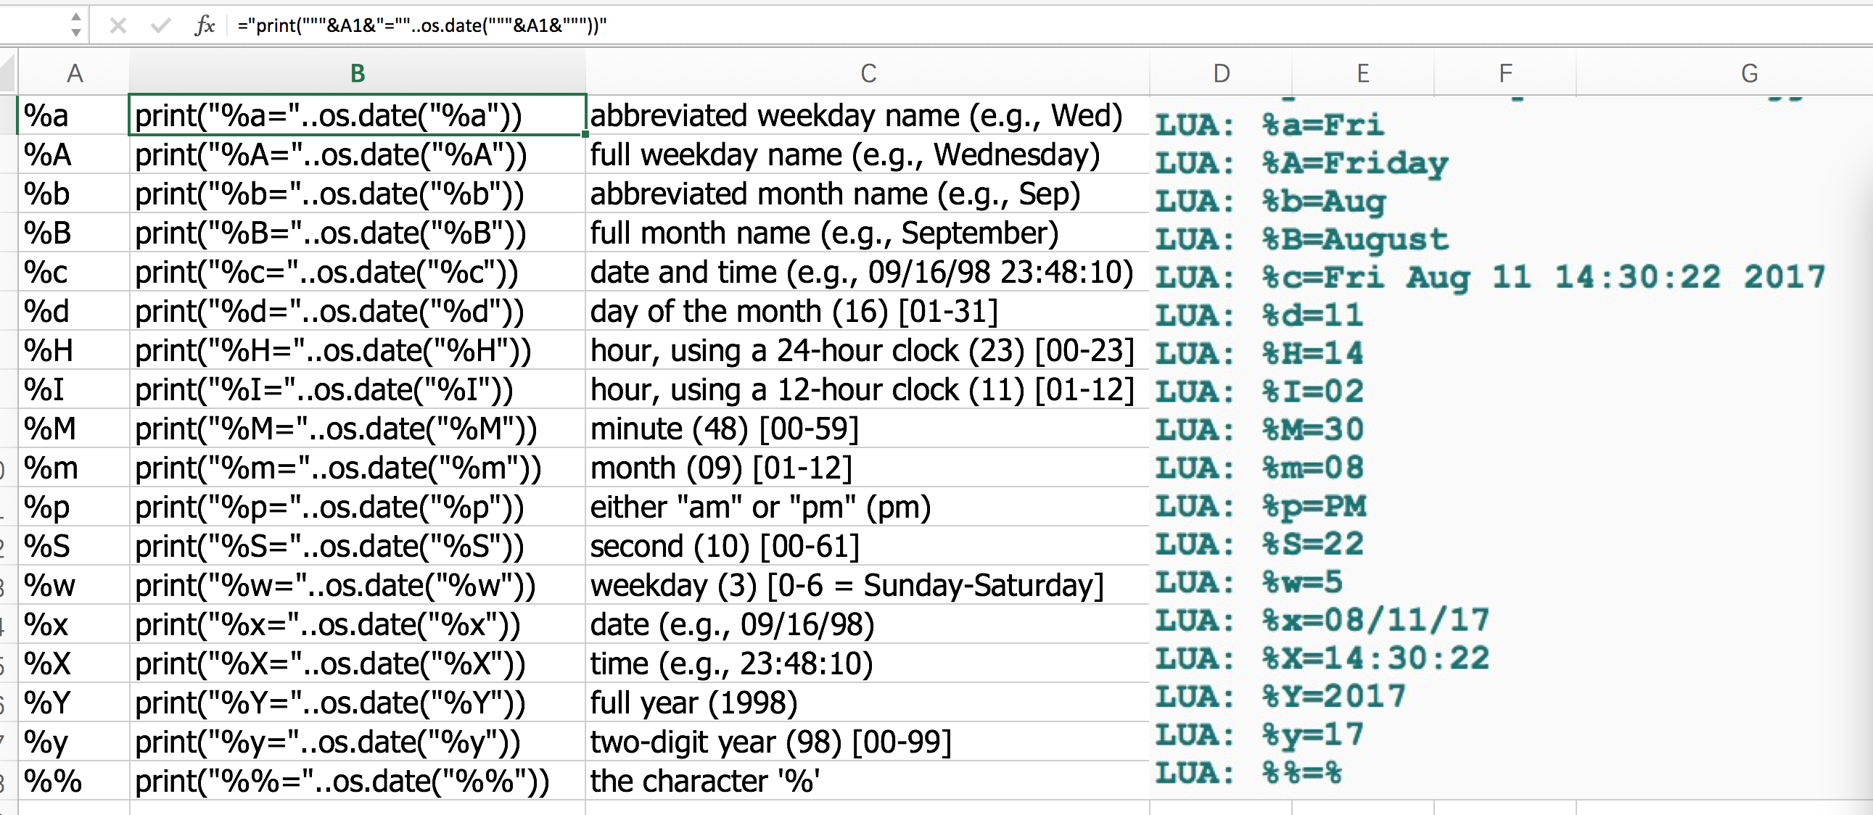Select 'weekday (3) [0-6 = Sunday-Saturday]' cell
Image resolution: width=1873 pixels, height=815 pixels.
pos(868,585)
